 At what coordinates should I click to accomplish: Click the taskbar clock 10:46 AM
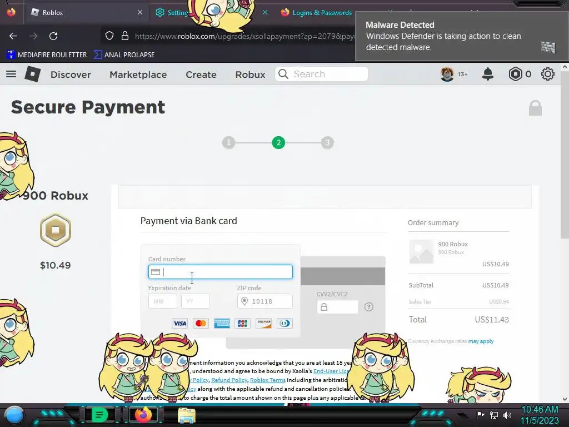(540, 409)
